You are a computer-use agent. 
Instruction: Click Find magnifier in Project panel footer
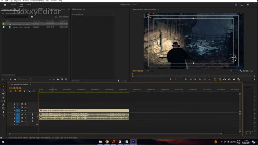tap(54, 79)
